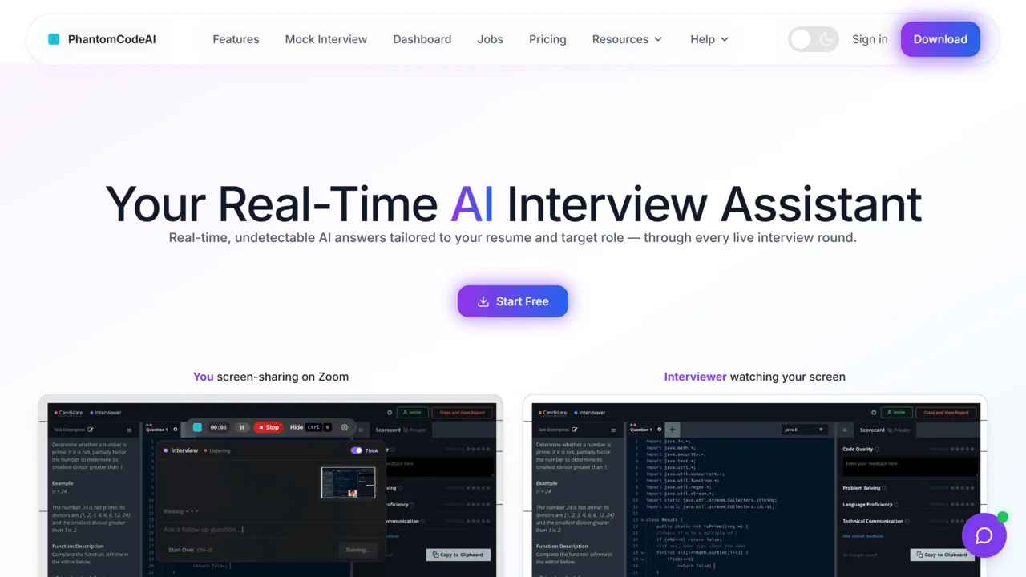Toggle the Think switch off
This screenshot has width=1026, height=577.
357,450
